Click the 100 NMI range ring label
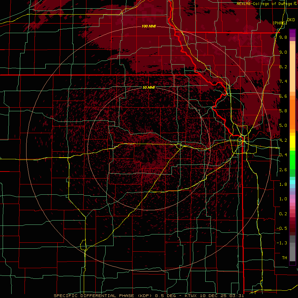Viewport: 298px width, 298px height. 149,26
